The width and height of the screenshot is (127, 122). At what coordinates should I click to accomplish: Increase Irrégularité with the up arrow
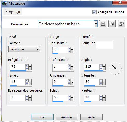(x=27, y=66)
